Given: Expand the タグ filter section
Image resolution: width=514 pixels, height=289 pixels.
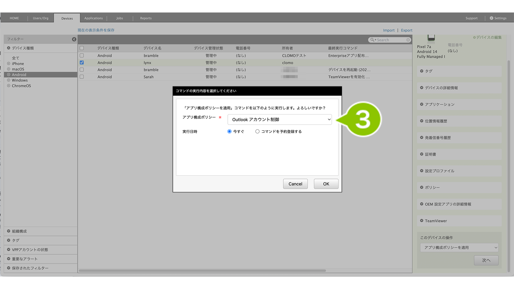Looking at the screenshot, I should pyautogui.click(x=40, y=240).
